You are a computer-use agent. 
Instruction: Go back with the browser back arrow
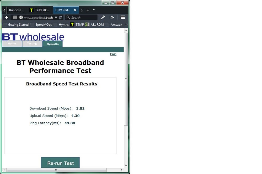click(7, 17)
